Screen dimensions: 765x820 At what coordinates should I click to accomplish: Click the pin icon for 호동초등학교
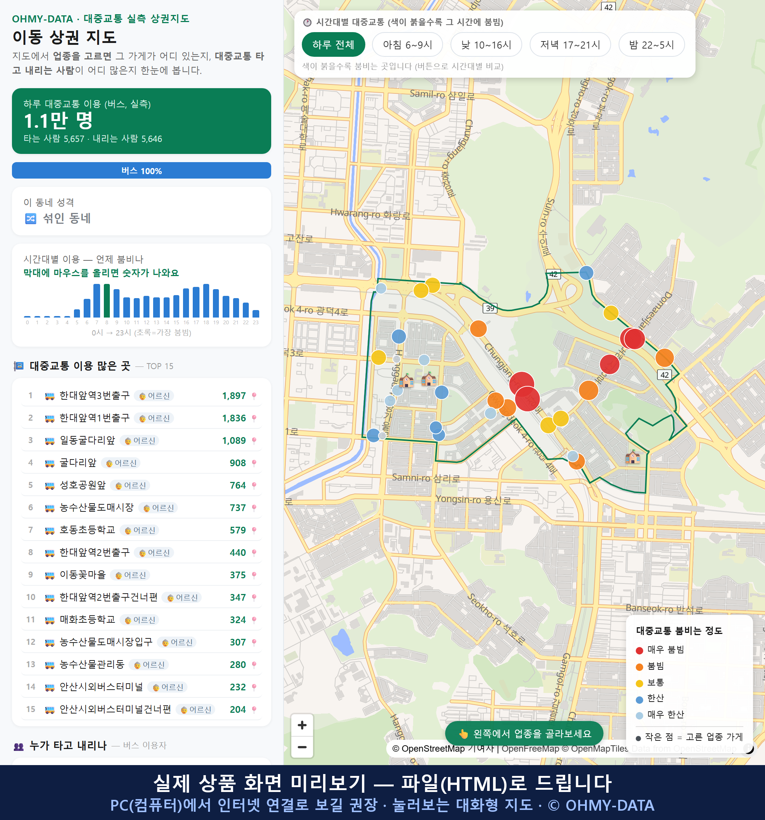(x=254, y=530)
